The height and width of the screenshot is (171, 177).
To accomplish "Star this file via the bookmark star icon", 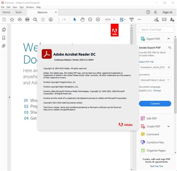I will tap(12, 19).
